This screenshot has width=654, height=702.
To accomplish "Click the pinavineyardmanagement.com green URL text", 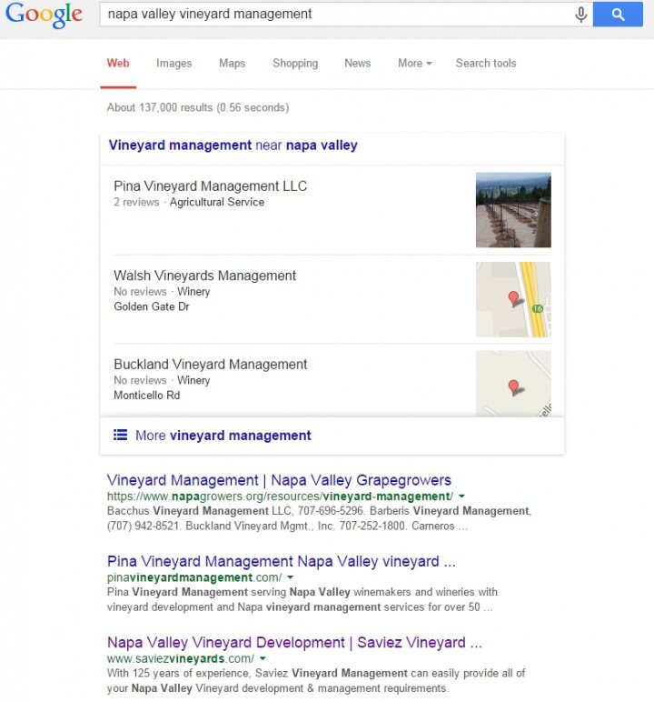I will [194, 577].
